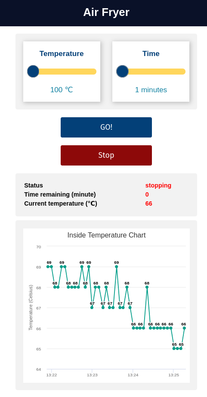The height and width of the screenshot is (397, 207).
Task: Click the Current temperature value 66
Action: 148,203
